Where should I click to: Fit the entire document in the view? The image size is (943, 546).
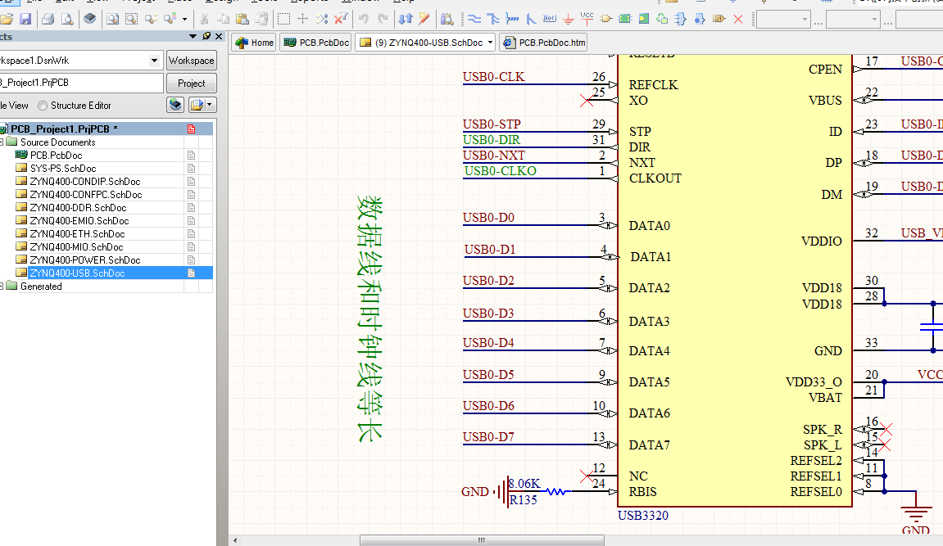click(112, 19)
